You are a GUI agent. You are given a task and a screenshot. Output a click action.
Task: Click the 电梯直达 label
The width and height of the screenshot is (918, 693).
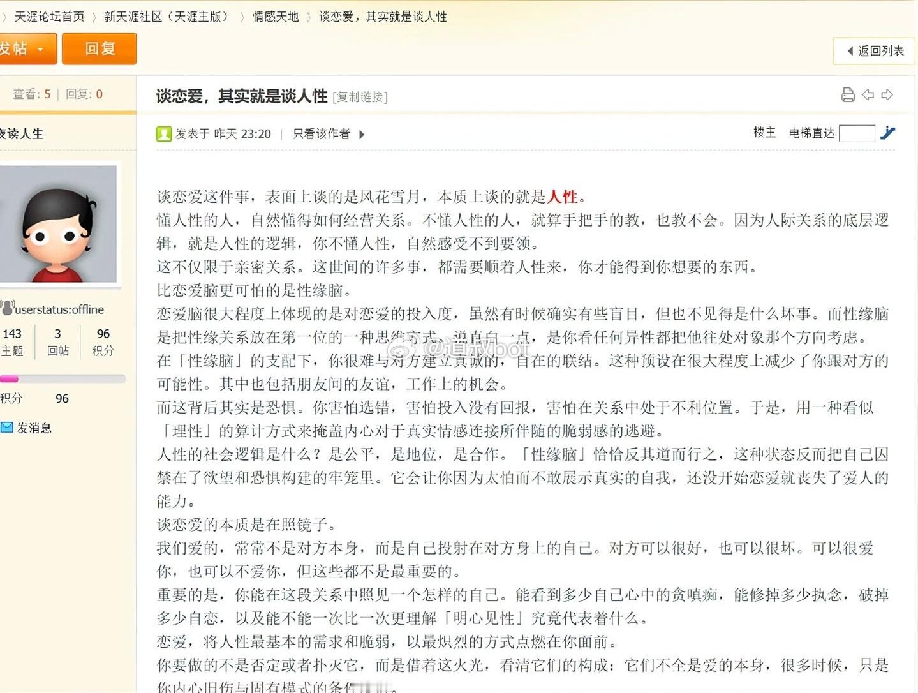click(811, 133)
